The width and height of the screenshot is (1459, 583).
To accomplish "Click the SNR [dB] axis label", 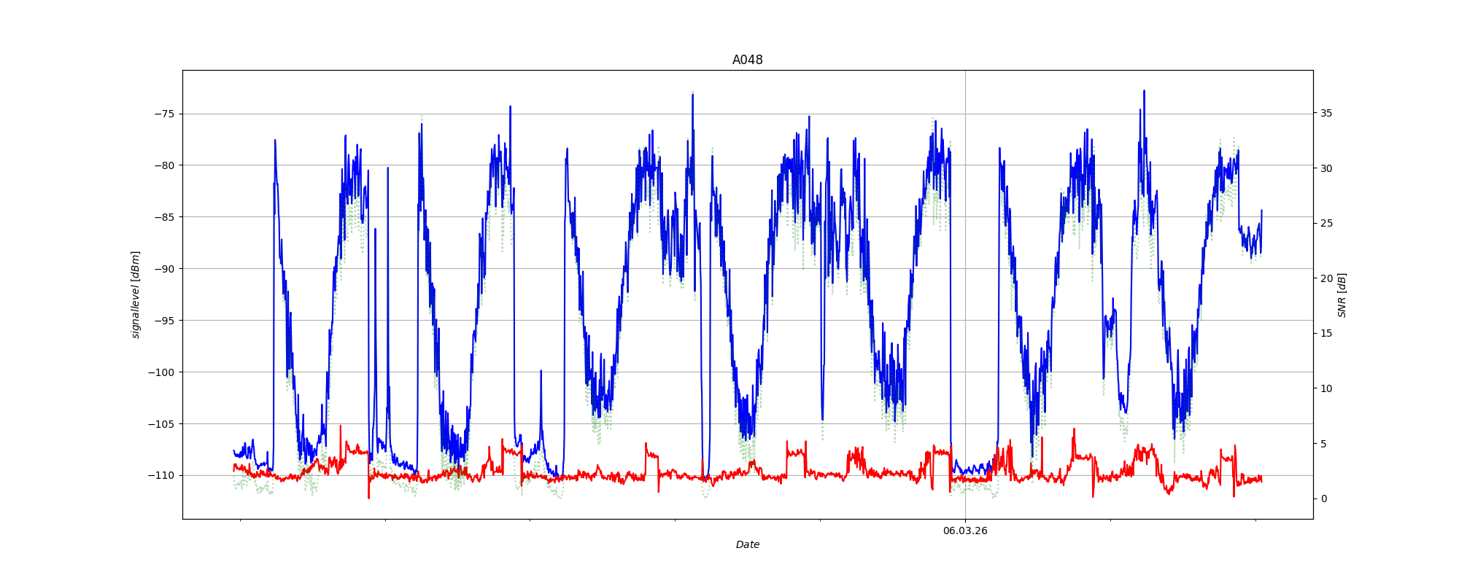I will 1342,294.
